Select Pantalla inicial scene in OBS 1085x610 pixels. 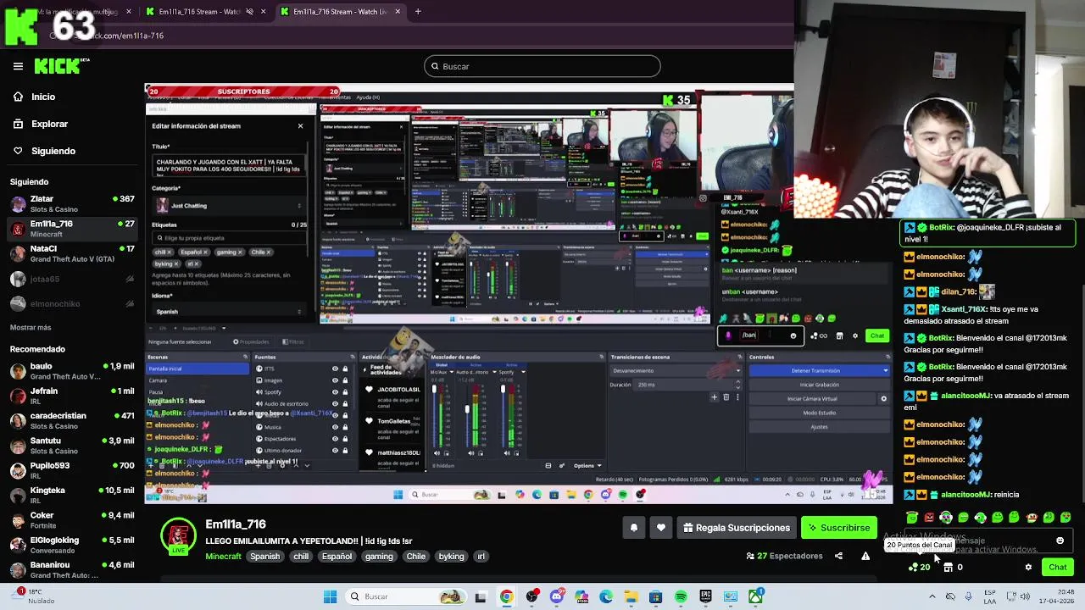click(x=199, y=369)
